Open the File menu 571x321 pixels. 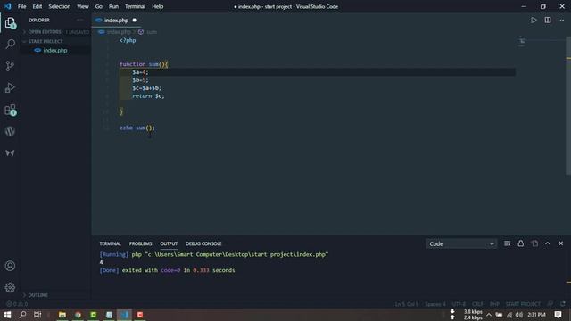(x=21, y=6)
